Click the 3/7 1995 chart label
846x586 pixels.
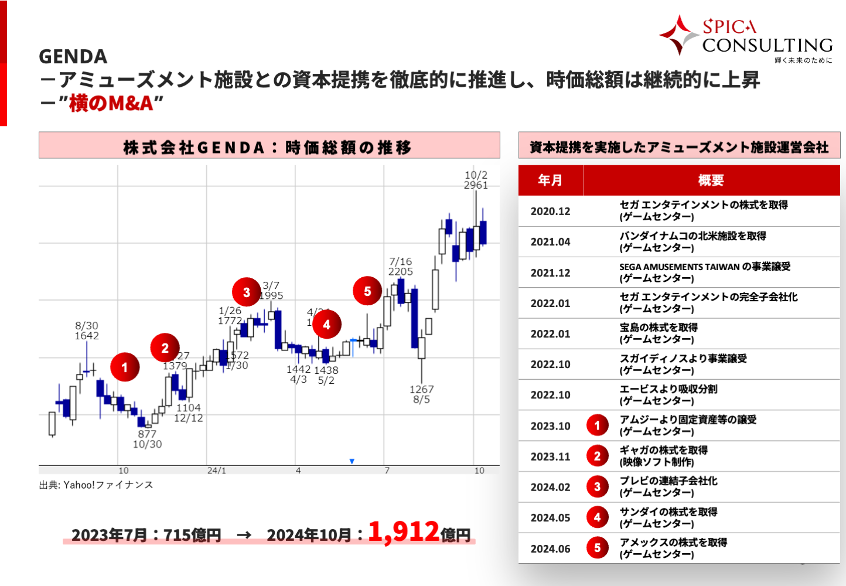click(x=272, y=291)
